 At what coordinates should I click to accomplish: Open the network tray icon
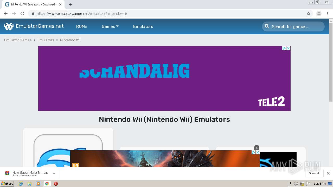pos(302,184)
